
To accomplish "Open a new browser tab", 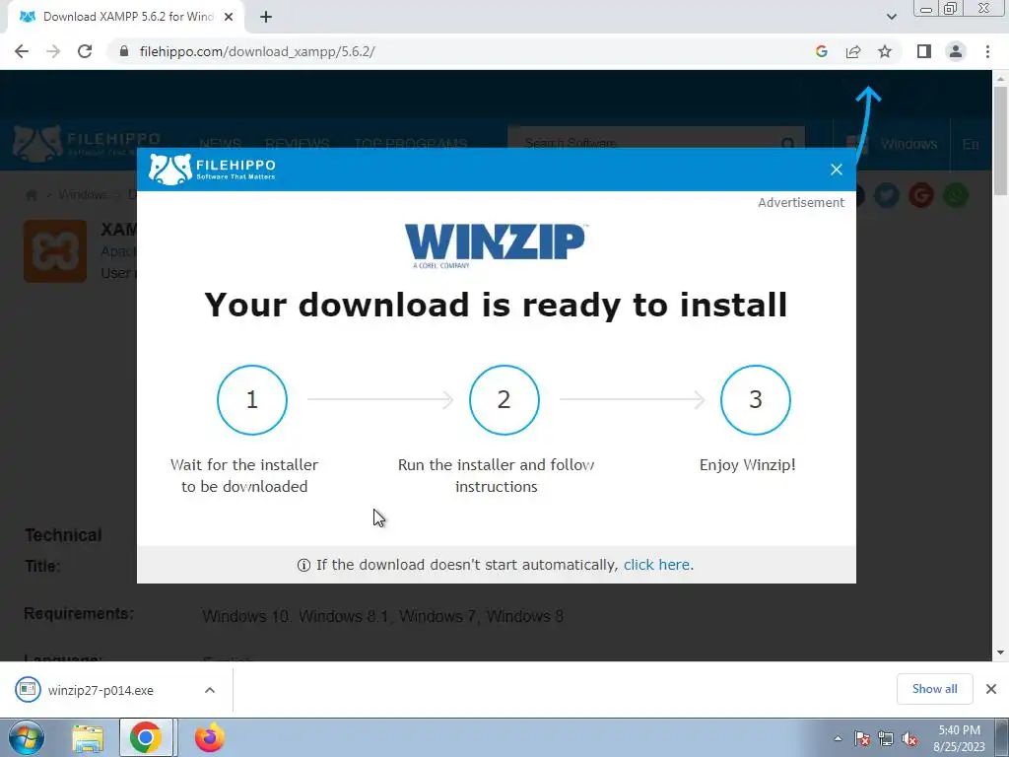I will (266, 17).
